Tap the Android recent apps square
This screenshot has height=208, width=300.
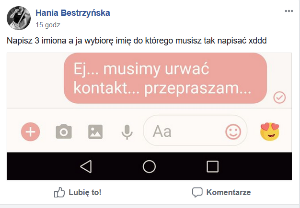(x=213, y=166)
